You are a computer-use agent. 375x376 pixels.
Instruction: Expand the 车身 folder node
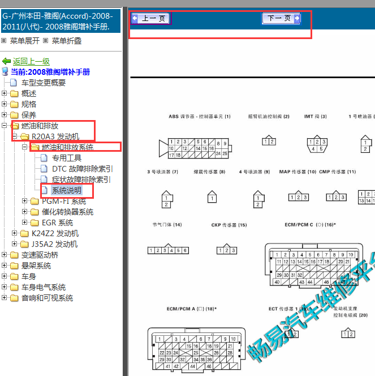[4, 276]
